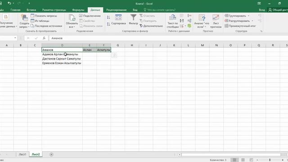Open the Разгруппировать dropdown arrow

point(252,21)
